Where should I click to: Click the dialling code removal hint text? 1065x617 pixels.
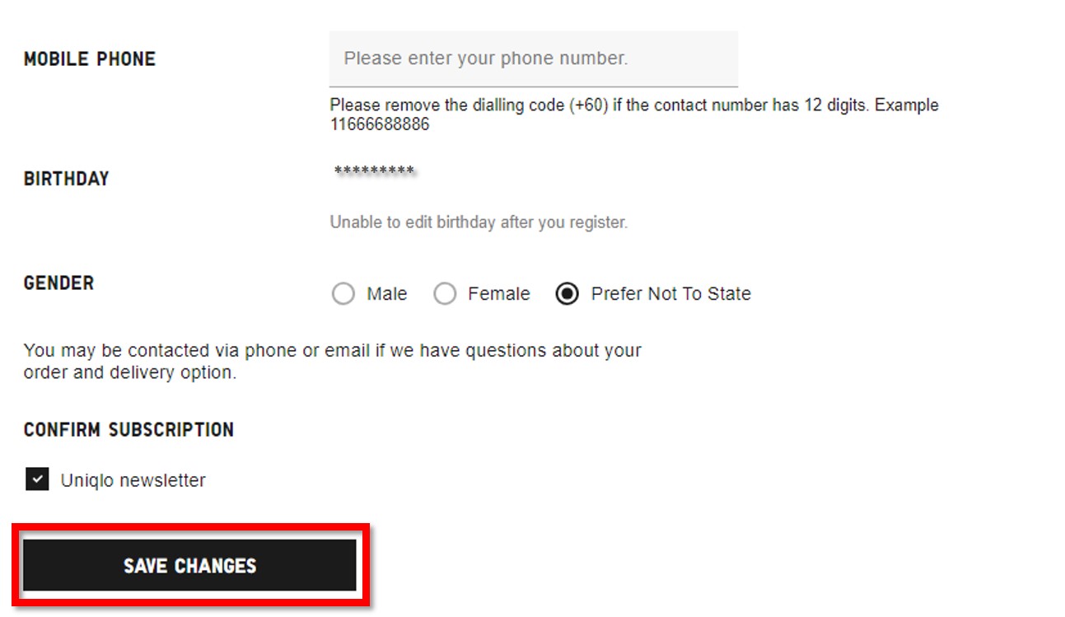pyautogui.click(x=633, y=105)
